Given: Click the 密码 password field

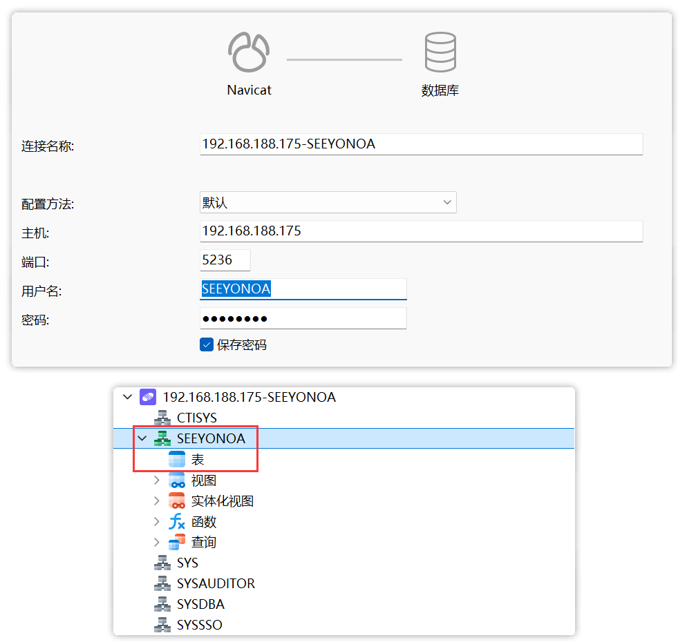Looking at the screenshot, I should [303, 318].
